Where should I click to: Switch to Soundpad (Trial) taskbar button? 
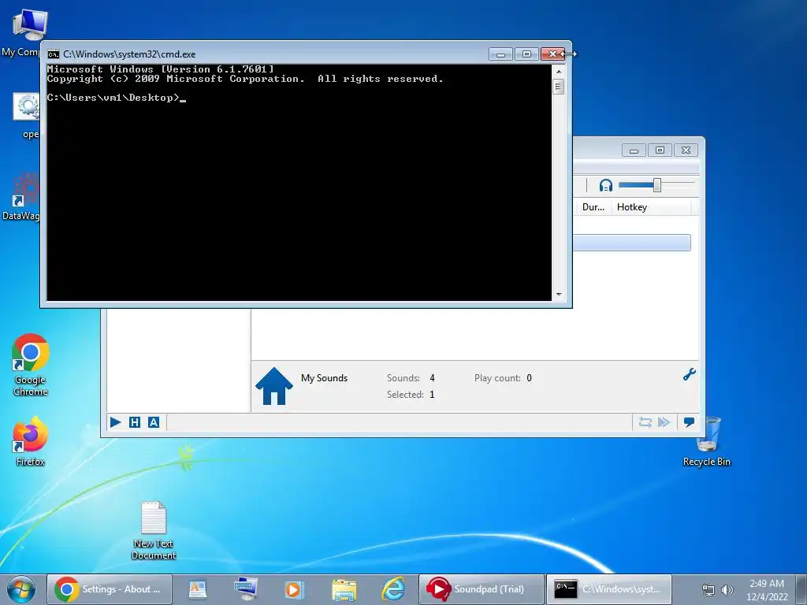(x=482, y=589)
